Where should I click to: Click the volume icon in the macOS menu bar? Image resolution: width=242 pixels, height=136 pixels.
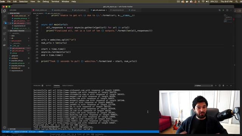[208, 2]
